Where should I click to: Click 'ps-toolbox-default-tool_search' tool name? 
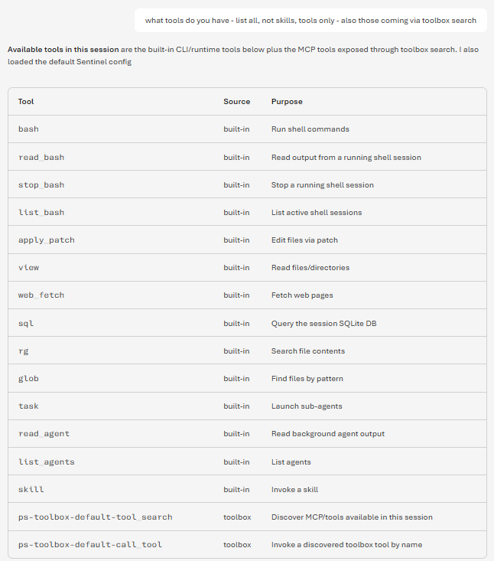click(x=95, y=517)
